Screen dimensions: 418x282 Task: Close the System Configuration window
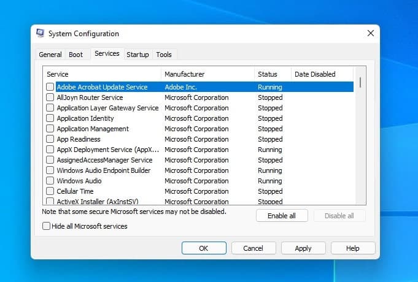pos(370,33)
